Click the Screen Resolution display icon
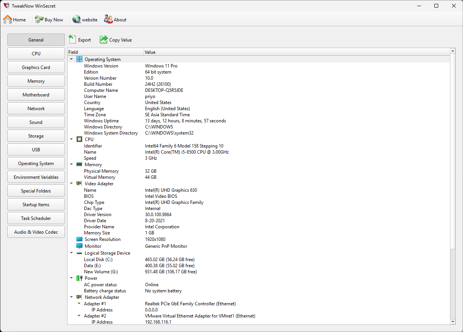 click(x=79, y=239)
